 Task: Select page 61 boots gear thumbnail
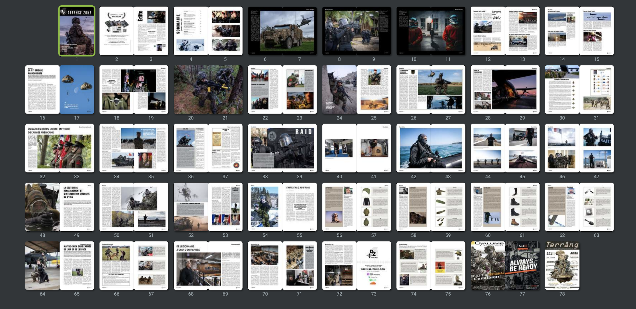(x=522, y=207)
